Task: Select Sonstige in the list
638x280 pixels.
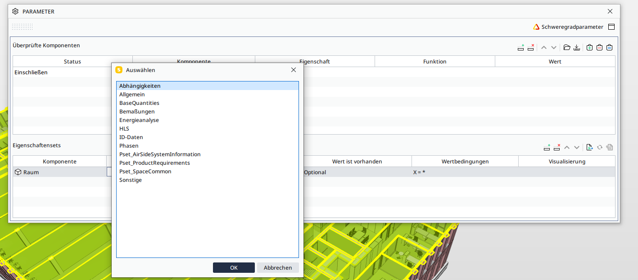Action: [x=208, y=180]
